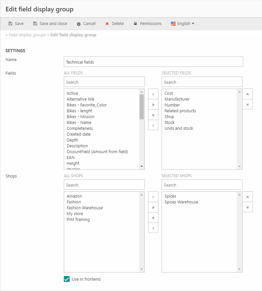Open the Permissions lock option

pyautogui.click(x=147, y=24)
